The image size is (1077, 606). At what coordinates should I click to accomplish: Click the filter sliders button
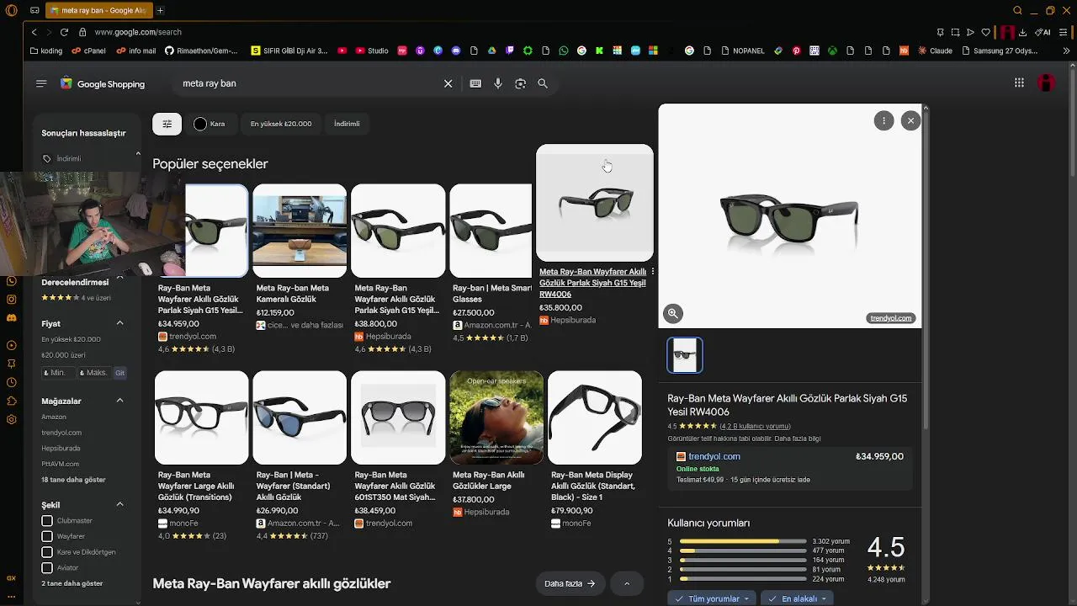pyautogui.click(x=167, y=124)
